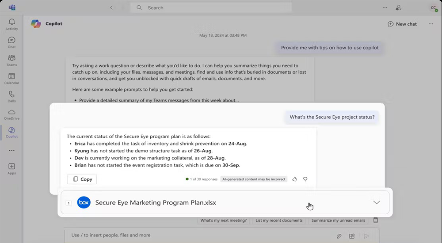The height and width of the screenshot is (243, 442).
Task: Give thumbs down to the response
Action: click(305, 179)
